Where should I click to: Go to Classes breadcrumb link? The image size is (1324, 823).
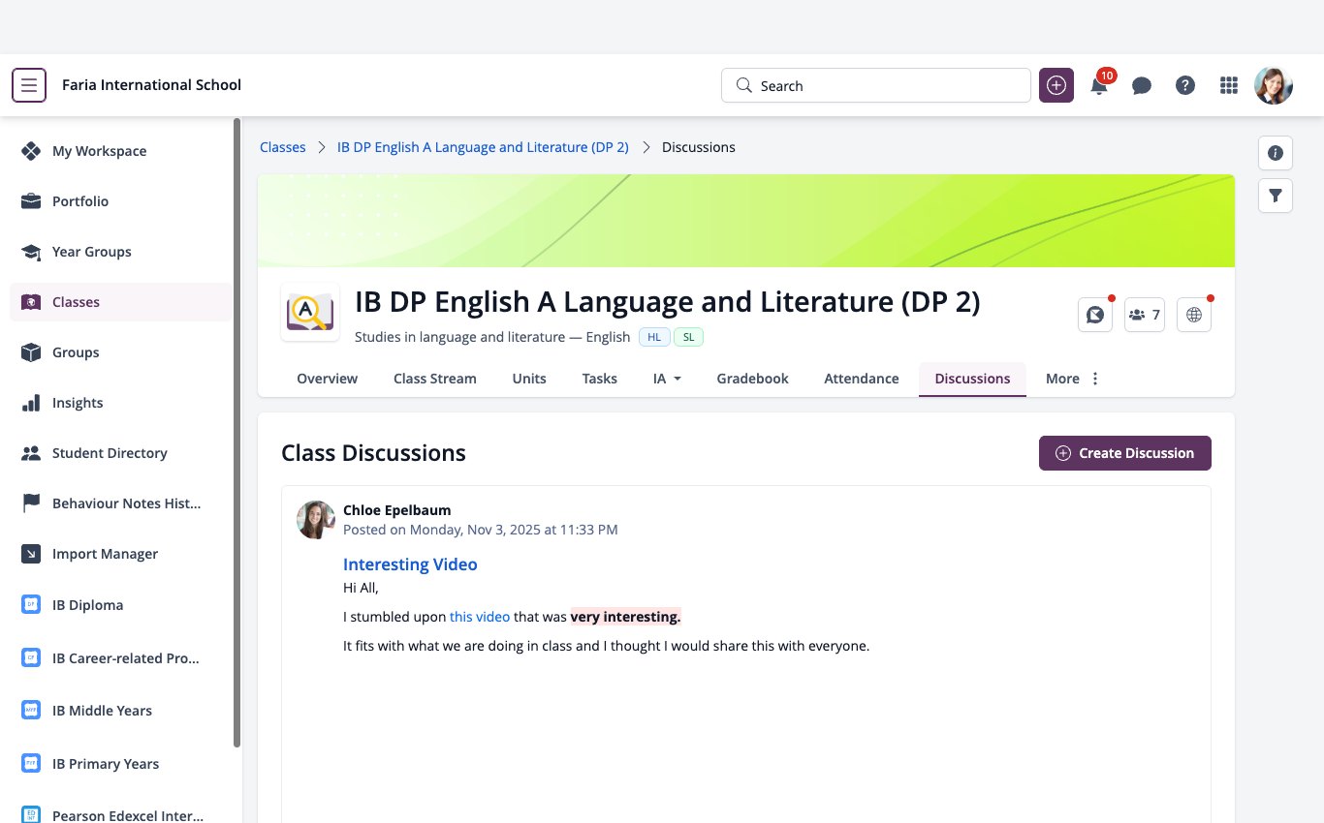coord(283,147)
